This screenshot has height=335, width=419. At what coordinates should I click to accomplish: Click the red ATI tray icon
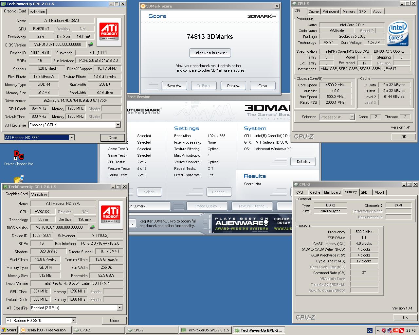pos(396,330)
